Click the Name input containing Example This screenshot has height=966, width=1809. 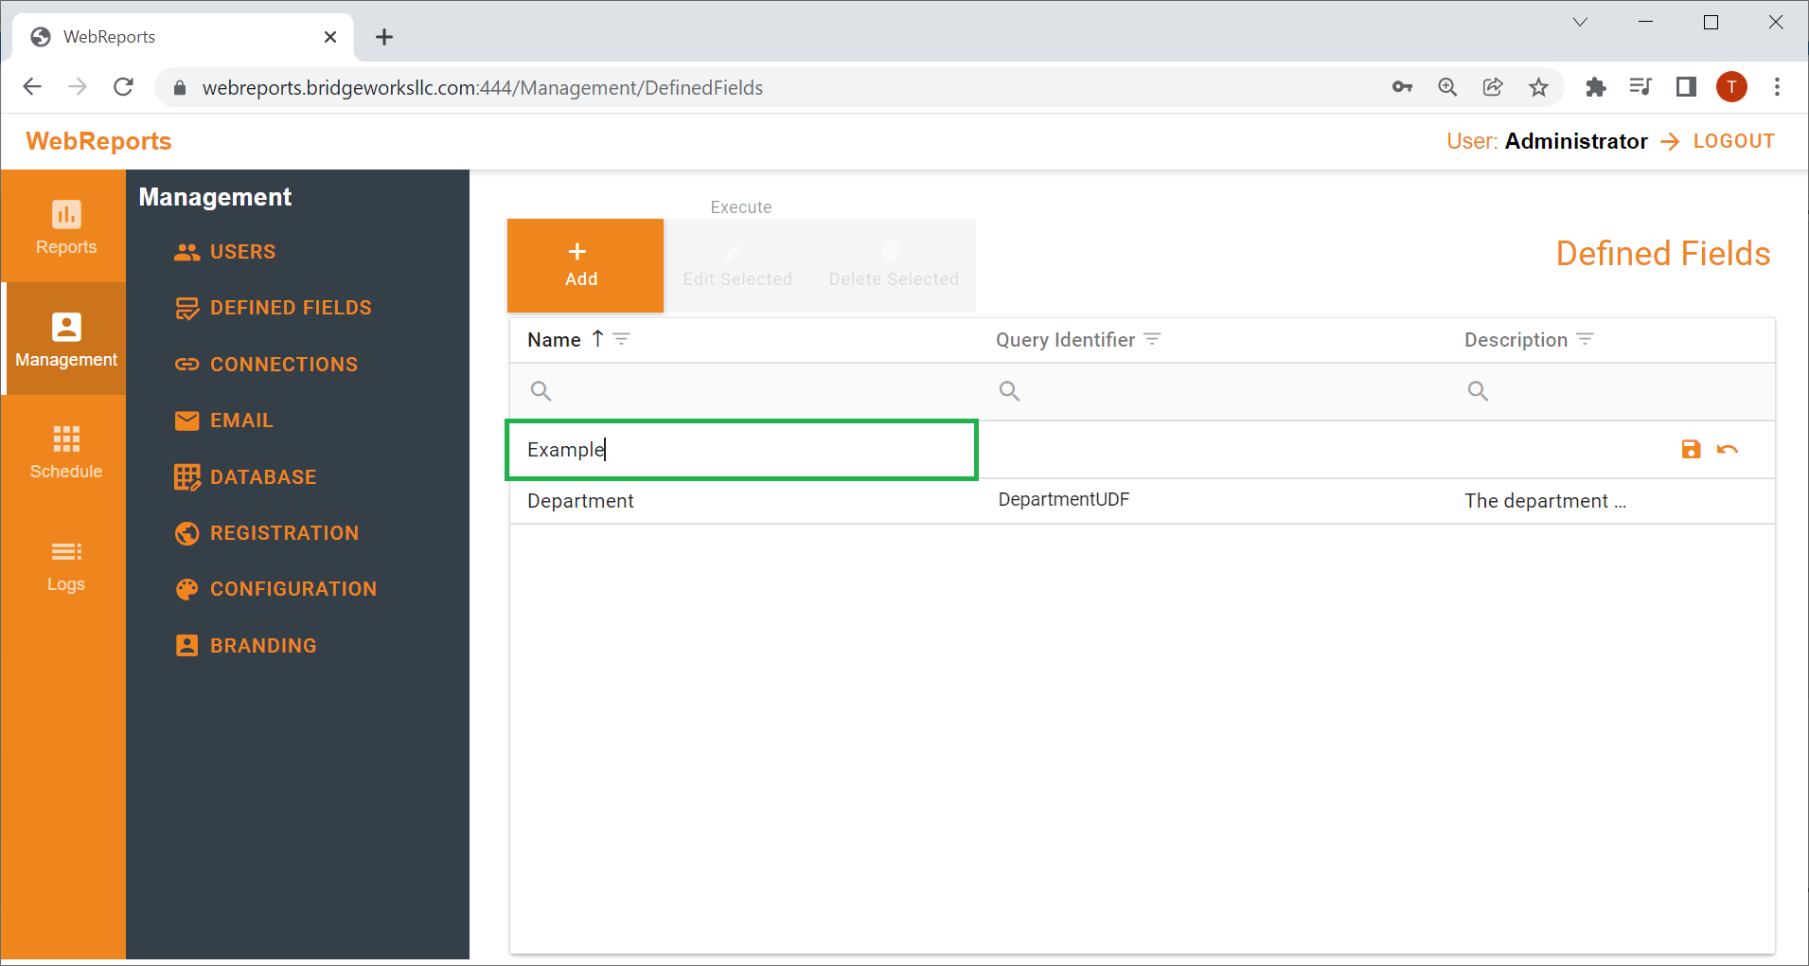741,450
